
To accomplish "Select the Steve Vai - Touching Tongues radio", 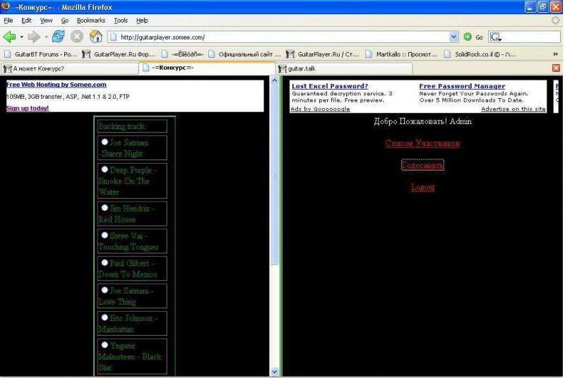I will coord(105,236).
